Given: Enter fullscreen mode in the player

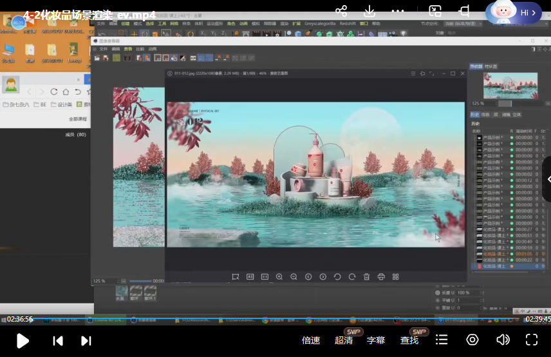Looking at the screenshot, I should click(532, 340).
